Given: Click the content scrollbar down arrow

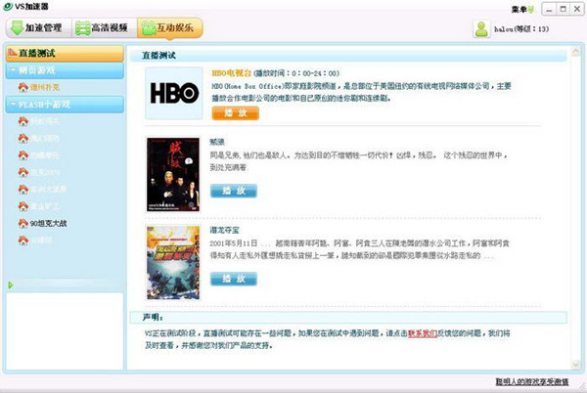Looking at the screenshot, I should coord(575,365).
